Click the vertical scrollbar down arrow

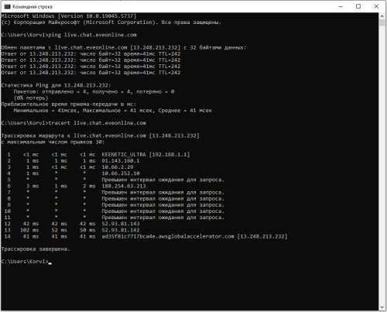[382, 307]
